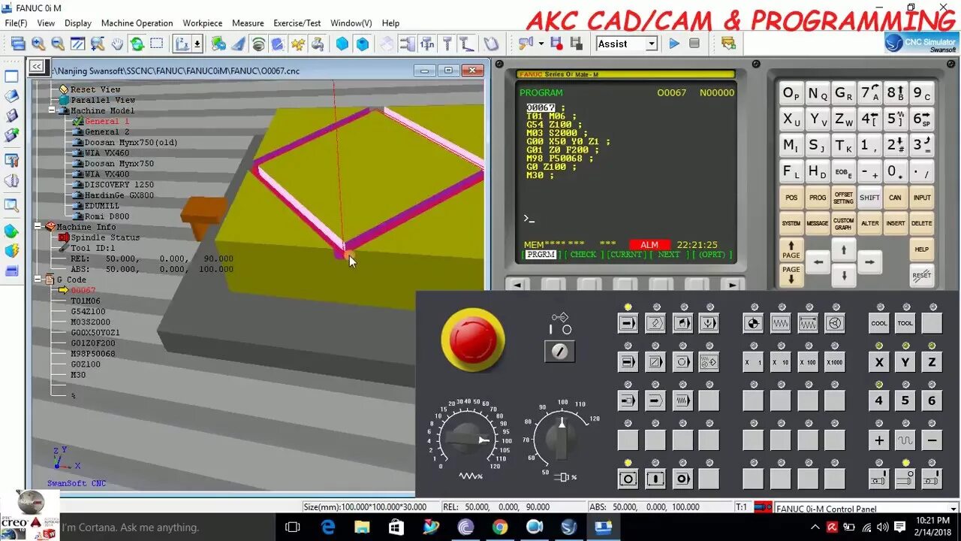Collapse the G Code tree node
This screenshot has width=961, height=541.
click(x=38, y=280)
